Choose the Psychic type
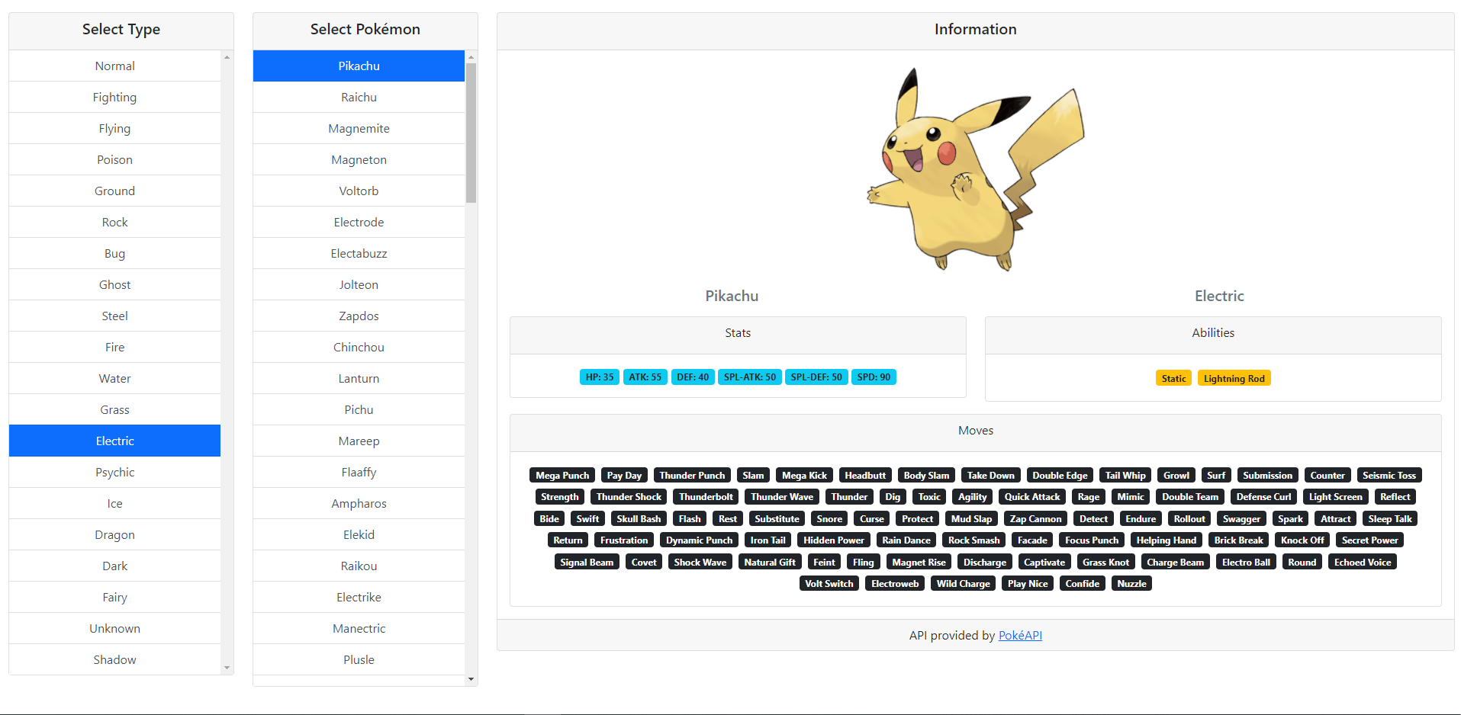This screenshot has width=1461, height=715. (114, 472)
